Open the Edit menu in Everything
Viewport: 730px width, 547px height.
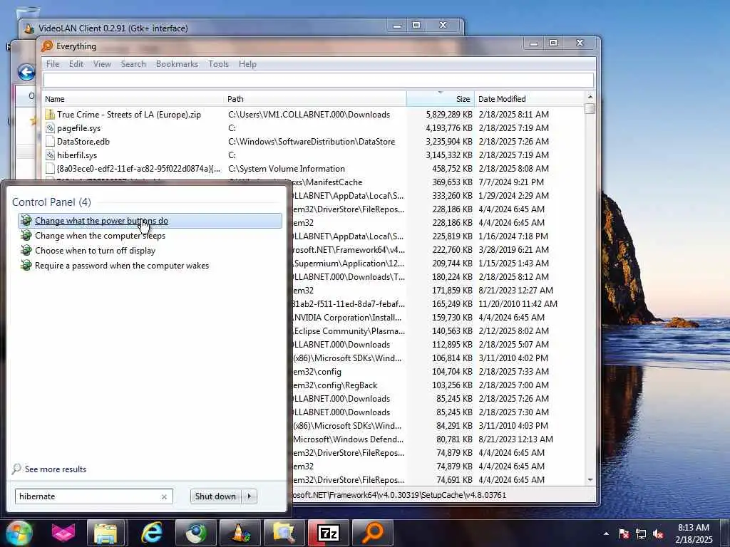[x=76, y=64]
